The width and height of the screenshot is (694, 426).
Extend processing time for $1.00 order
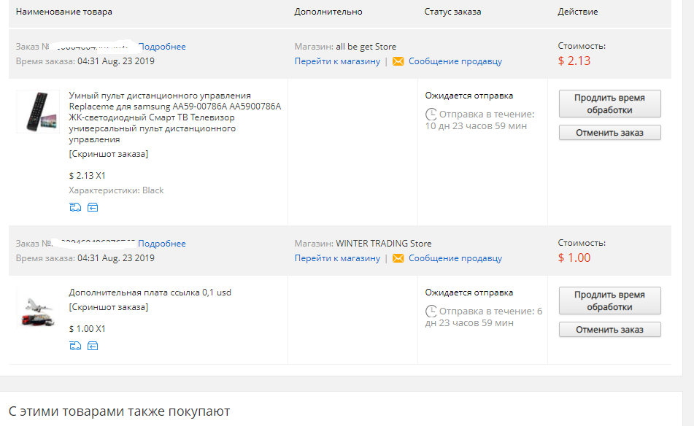click(609, 301)
